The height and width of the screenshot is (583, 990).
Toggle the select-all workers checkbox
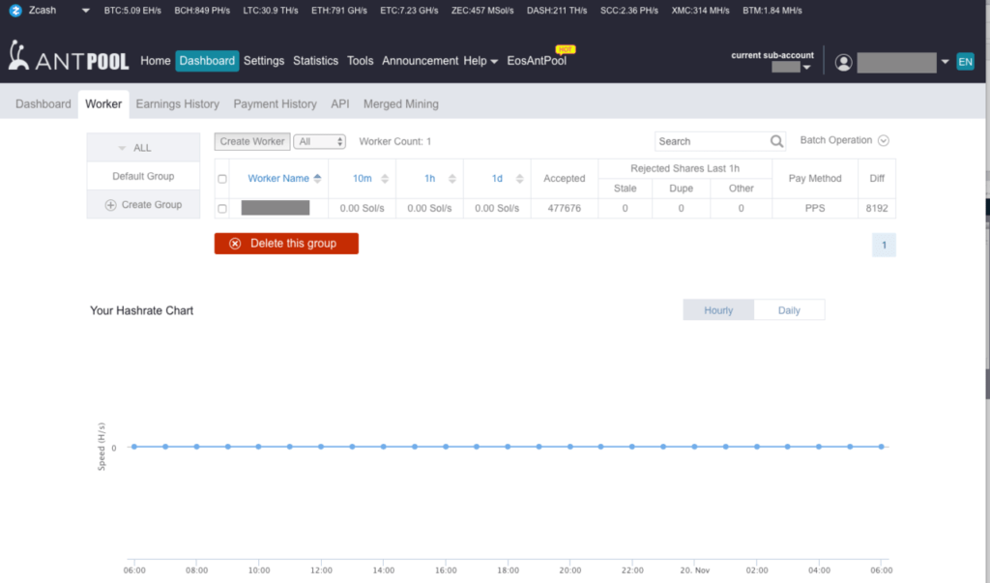tap(222, 179)
